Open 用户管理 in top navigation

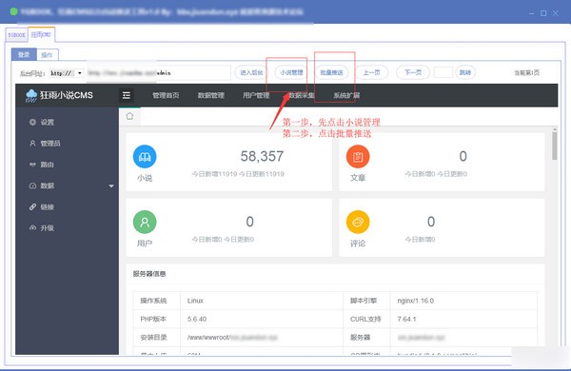pyautogui.click(x=256, y=95)
